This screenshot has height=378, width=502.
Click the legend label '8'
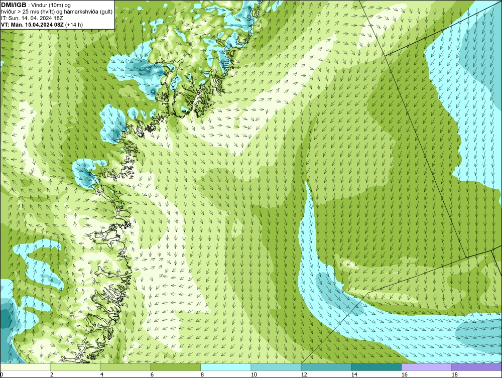pos(202,374)
